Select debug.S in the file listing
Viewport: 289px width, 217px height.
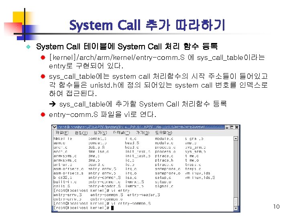97,147
